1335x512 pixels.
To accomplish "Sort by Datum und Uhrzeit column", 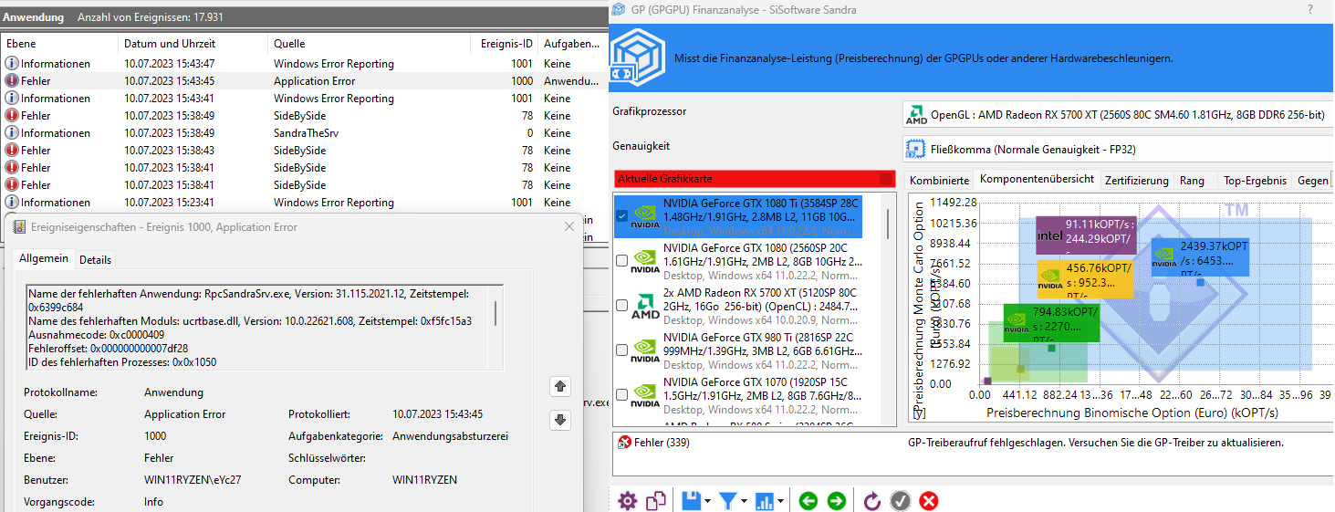I will [193, 44].
